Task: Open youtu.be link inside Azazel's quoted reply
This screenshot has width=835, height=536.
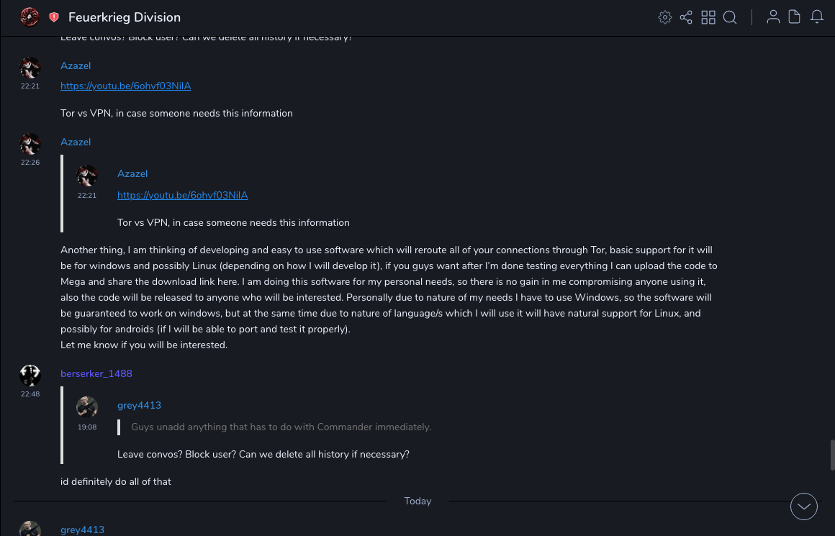Action: tap(182, 195)
